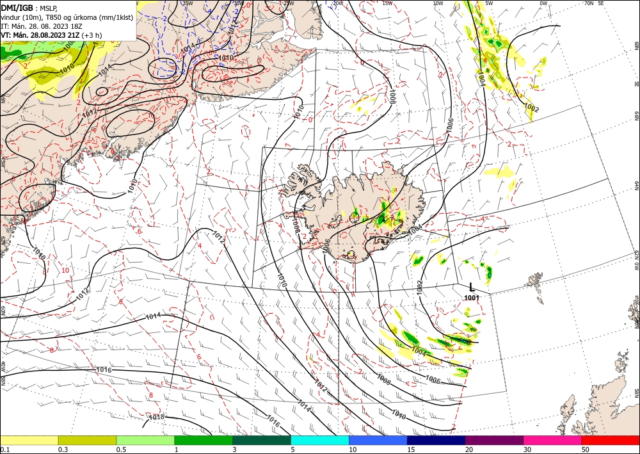
Task: Click the legend value '0.3'
Action: (63, 450)
